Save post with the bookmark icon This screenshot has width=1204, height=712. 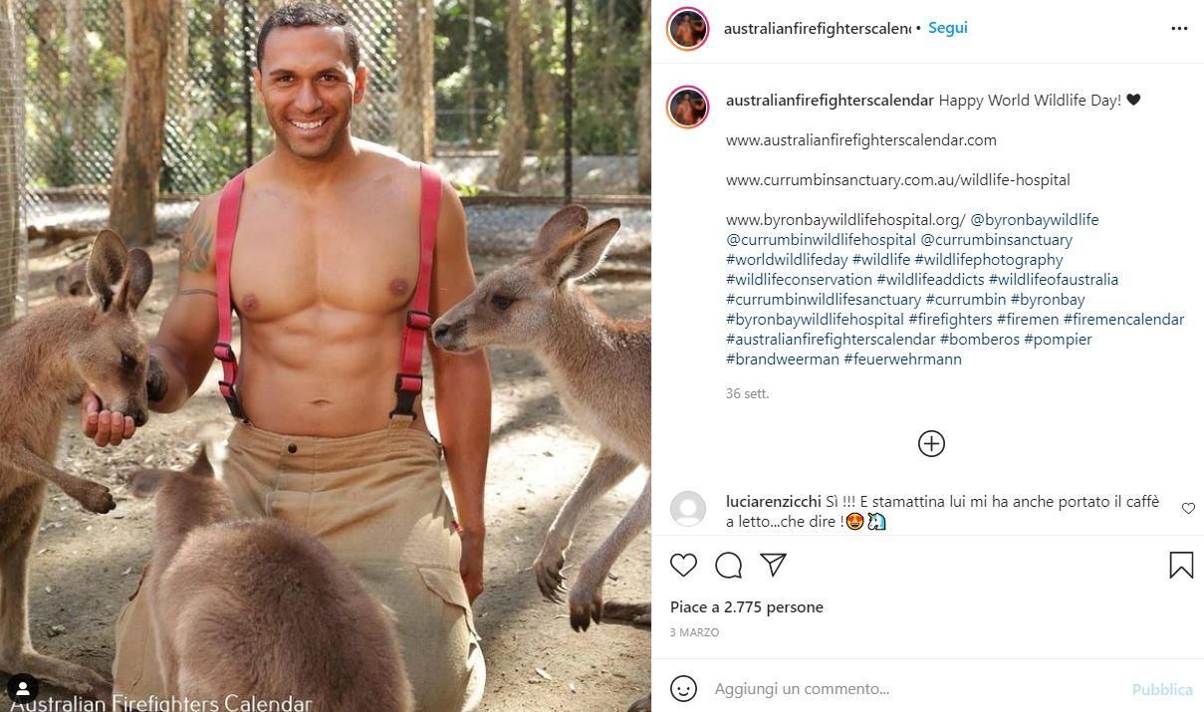[1181, 566]
